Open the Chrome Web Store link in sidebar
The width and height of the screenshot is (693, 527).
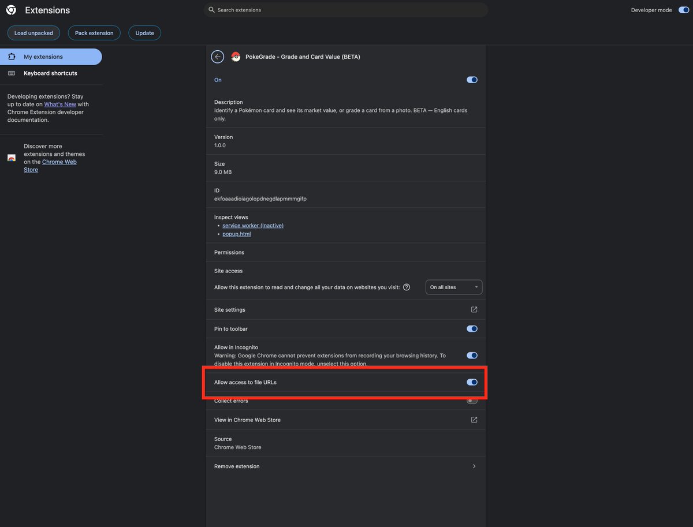pyautogui.click(x=50, y=166)
